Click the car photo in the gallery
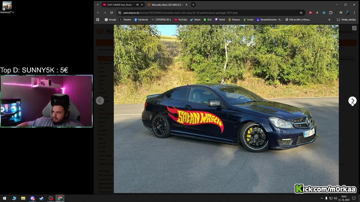360x202 pixels. click(x=226, y=109)
